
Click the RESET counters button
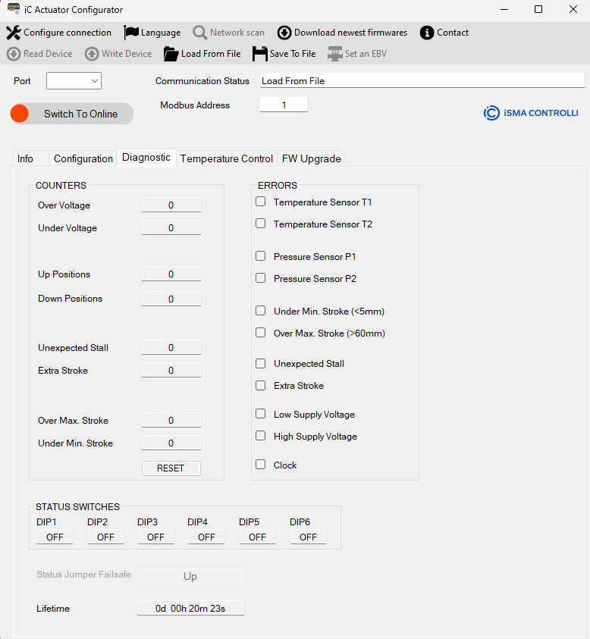(x=171, y=468)
